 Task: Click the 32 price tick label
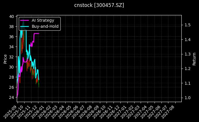12,57
